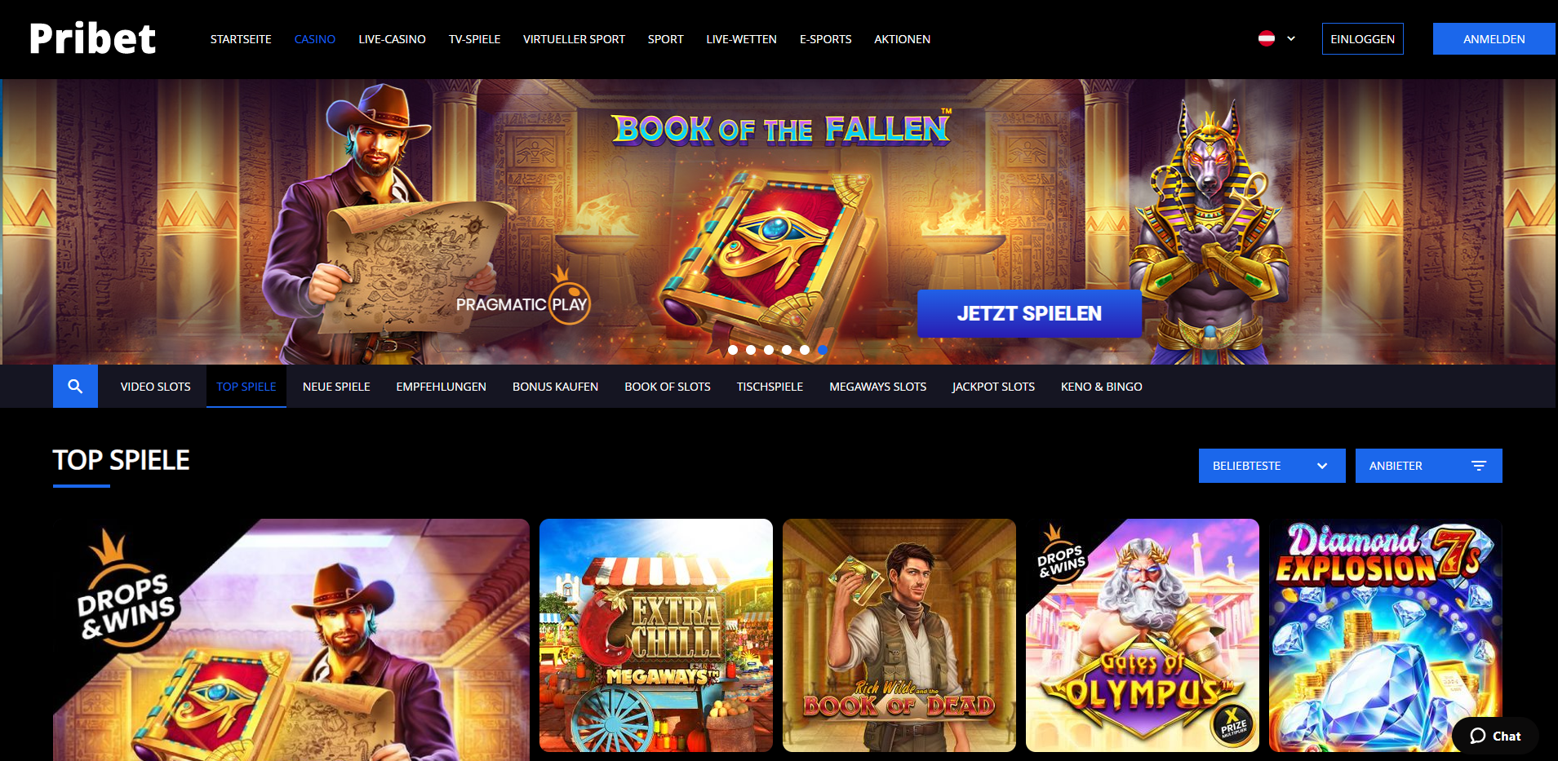Select the Austrian flag language icon
1558x761 pixels.
point(1267,38)
